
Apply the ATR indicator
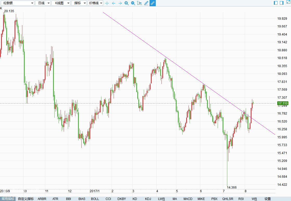55,199
